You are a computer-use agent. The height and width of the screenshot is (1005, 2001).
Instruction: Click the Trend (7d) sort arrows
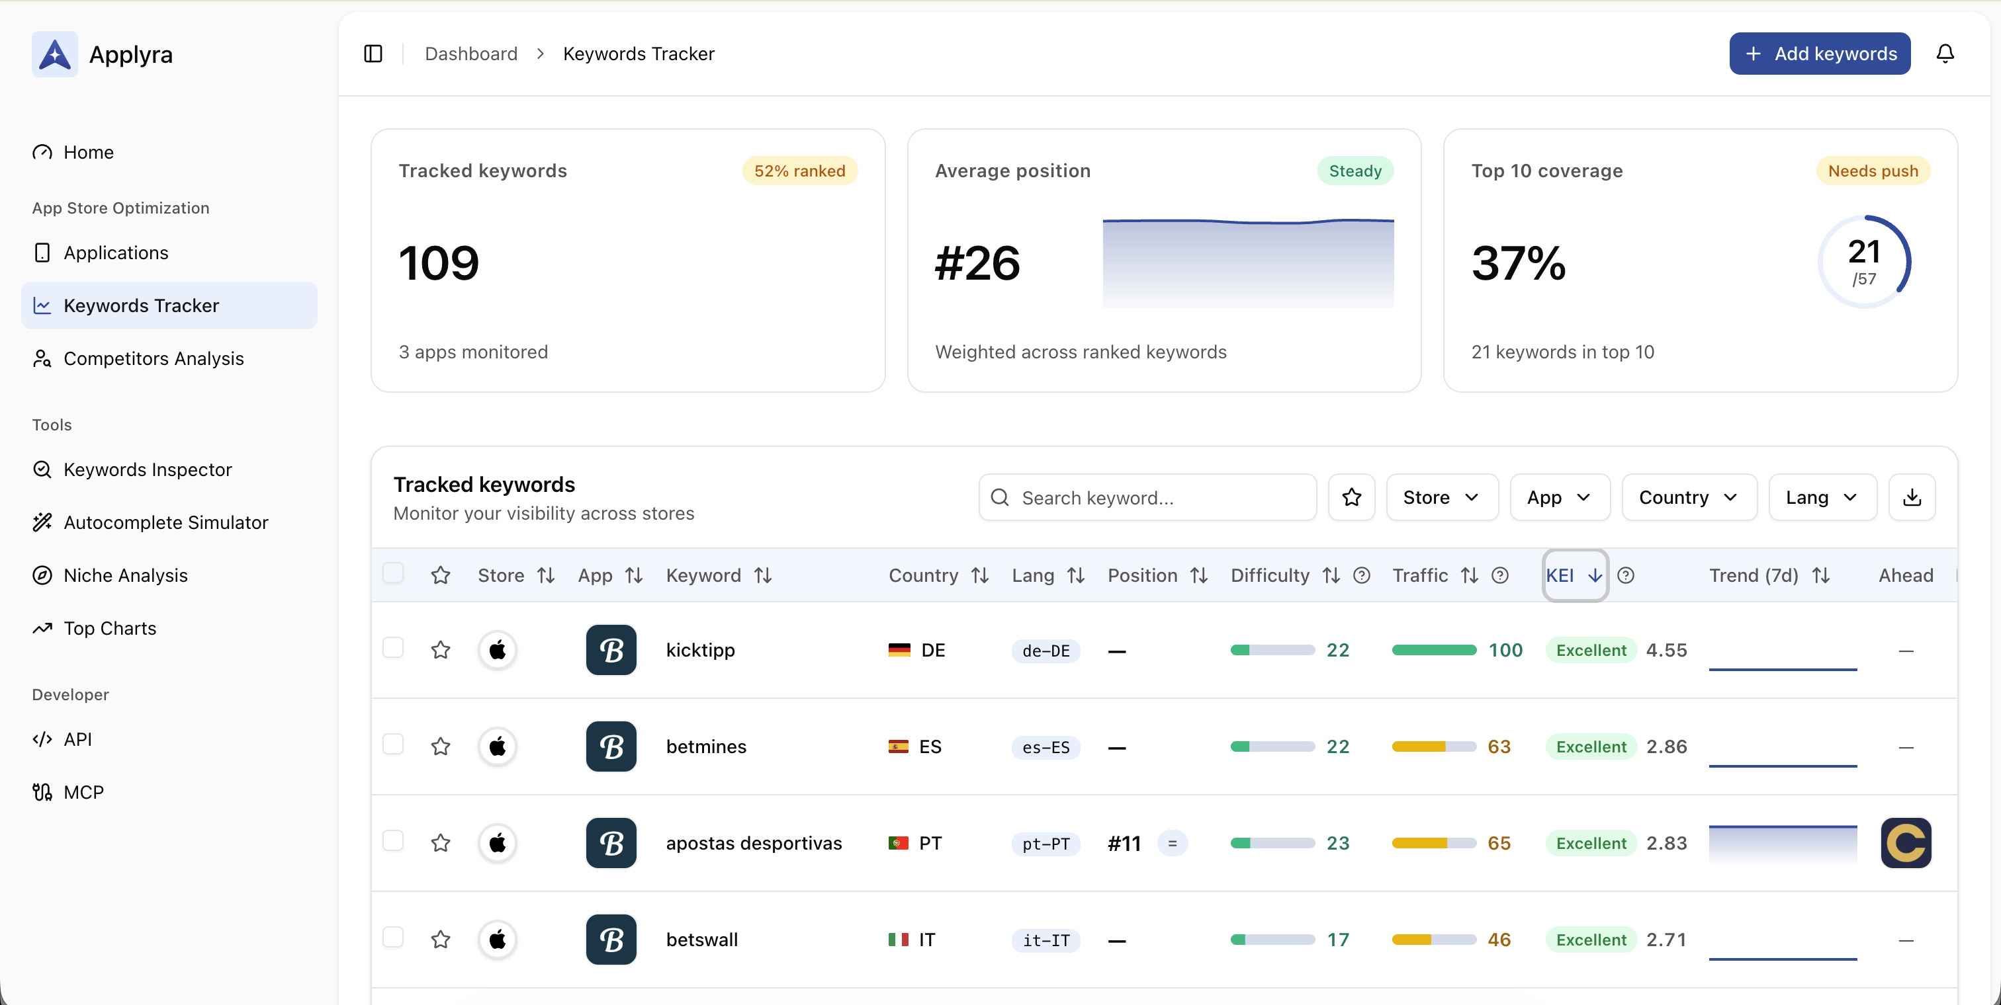pyautogui.click(x=1821, y=575)
